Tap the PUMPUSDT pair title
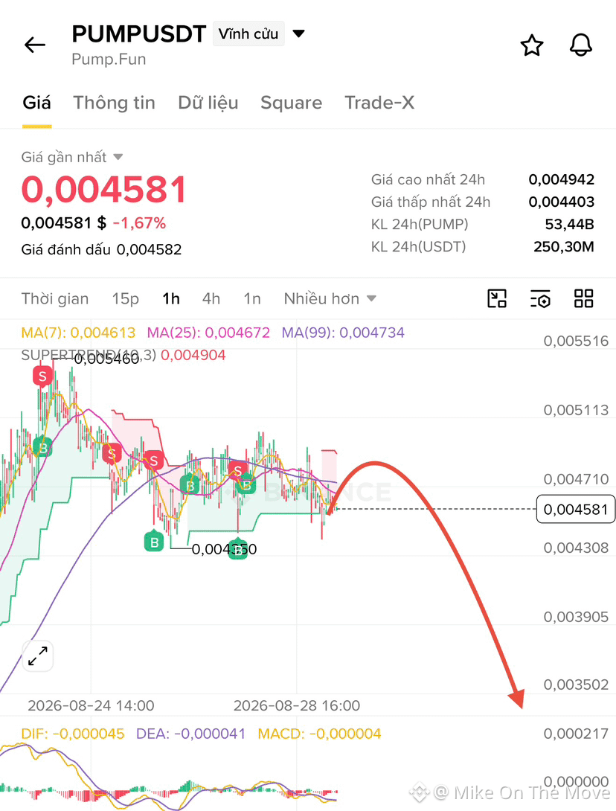The image size is (616, 811). point(139,33)
